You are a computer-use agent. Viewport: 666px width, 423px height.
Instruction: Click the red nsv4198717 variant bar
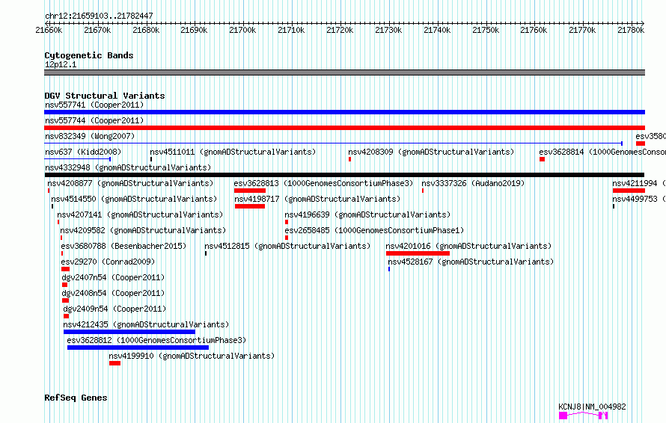(250, 206)
